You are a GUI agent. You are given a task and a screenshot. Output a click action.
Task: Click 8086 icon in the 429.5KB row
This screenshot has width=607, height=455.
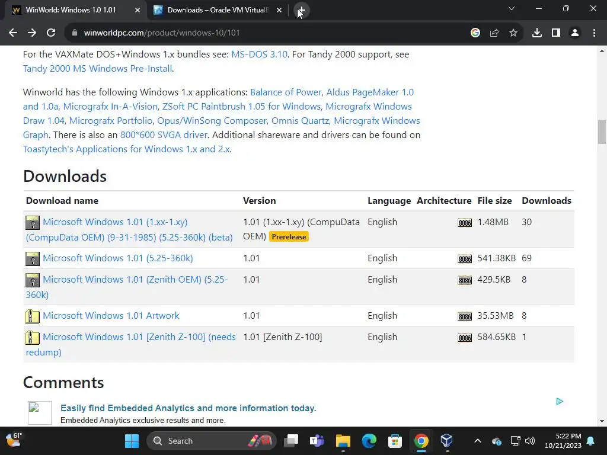[x=465, y=280]
